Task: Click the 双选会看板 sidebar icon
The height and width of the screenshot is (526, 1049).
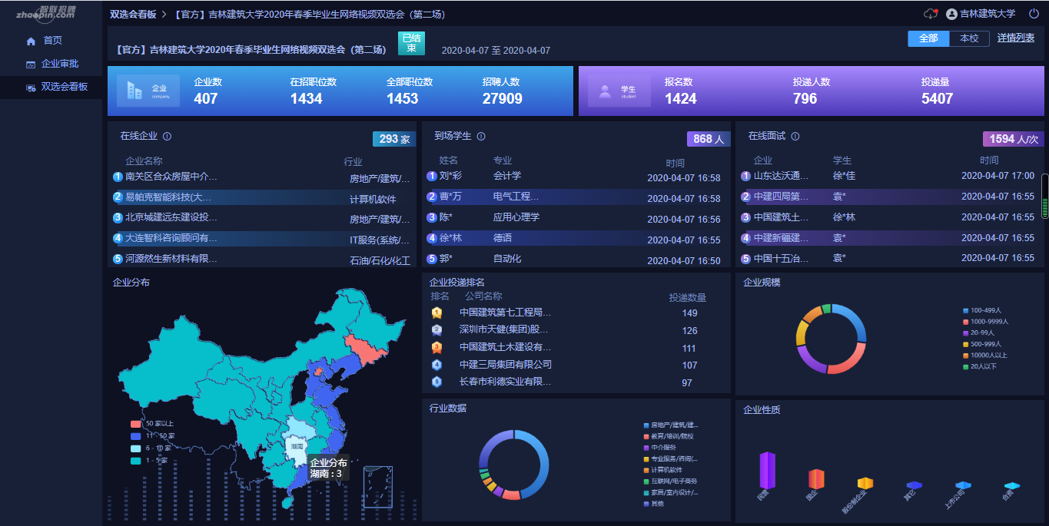Action: point(31,88)
